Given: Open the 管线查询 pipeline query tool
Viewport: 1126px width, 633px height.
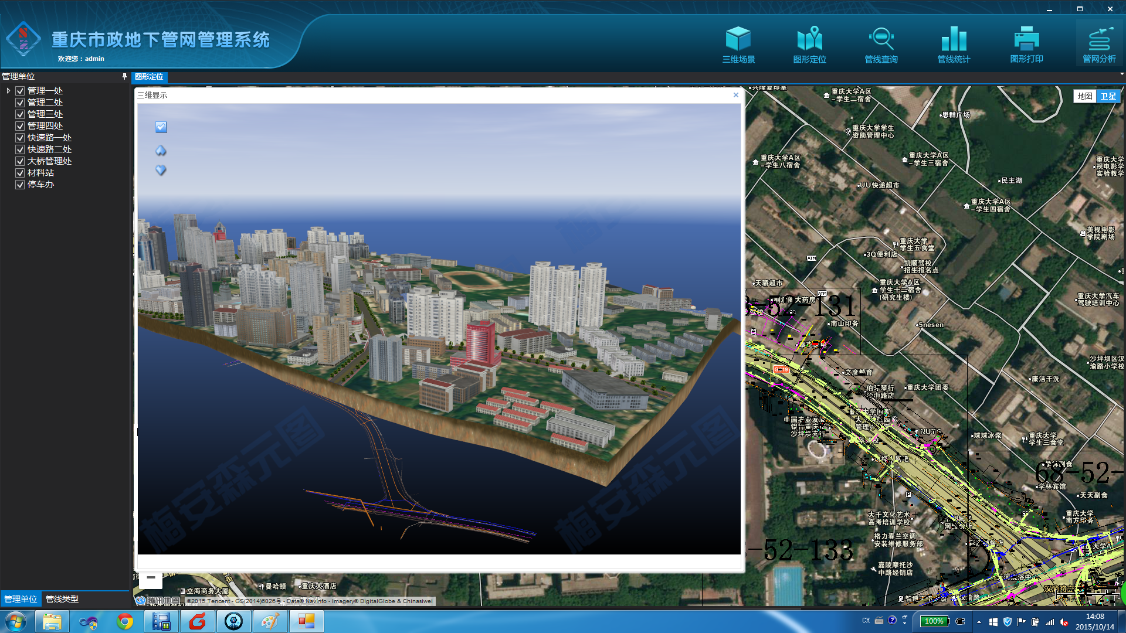Looking at the screenshot, I should pos(881,45).
